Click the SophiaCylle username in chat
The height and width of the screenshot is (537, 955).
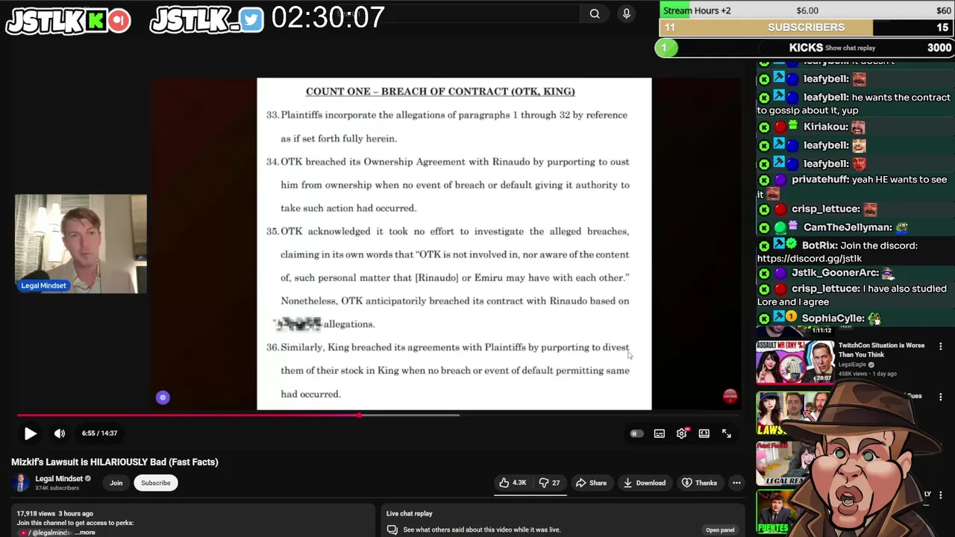coord(833,318)
